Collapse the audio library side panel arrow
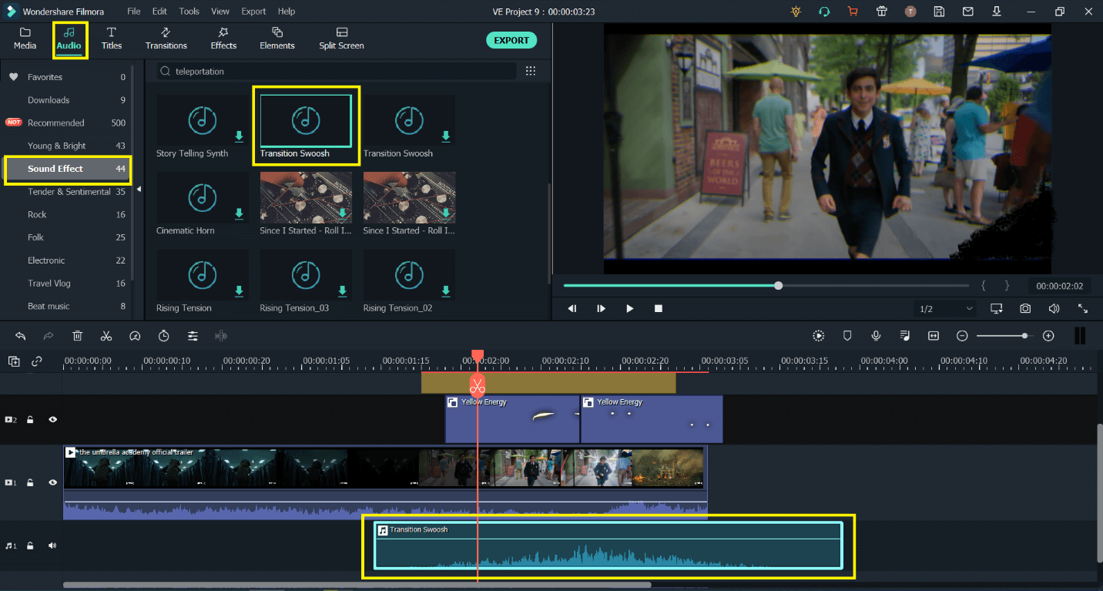The width and height of the screenshot is (1103, 591). point(139,190)
